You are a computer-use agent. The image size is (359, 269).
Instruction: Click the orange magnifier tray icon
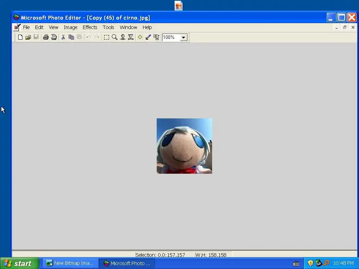tap(326, 263)
